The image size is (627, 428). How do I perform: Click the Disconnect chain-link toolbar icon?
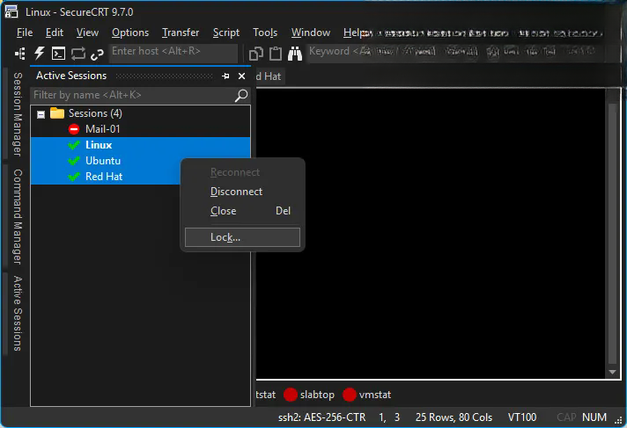[x=97, y=54]
